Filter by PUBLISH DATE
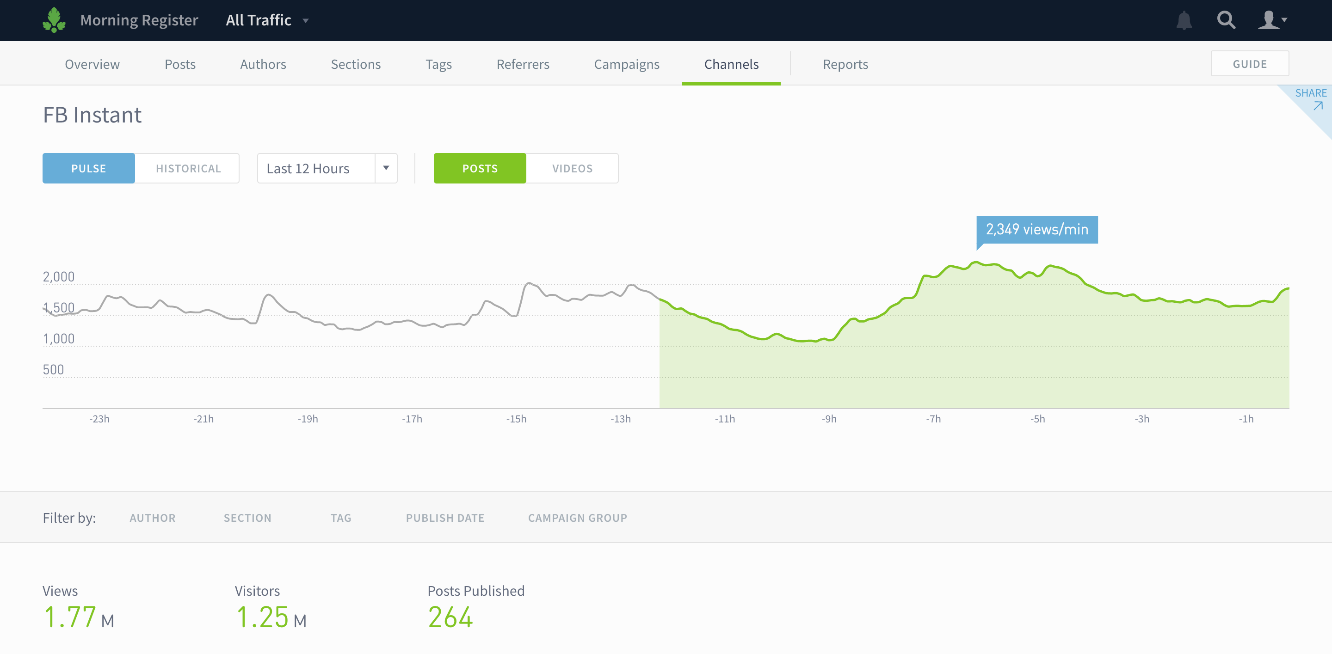This screenshot has width=1332, height=654. (444, 518)
